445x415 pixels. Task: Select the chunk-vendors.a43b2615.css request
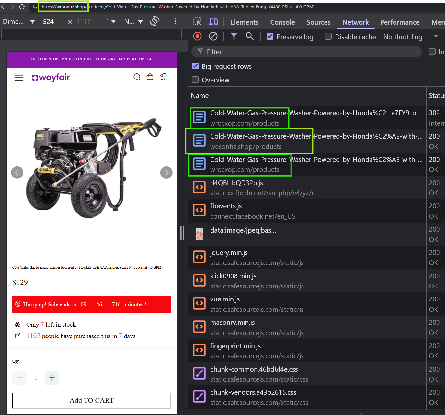[x=307, y=397]
